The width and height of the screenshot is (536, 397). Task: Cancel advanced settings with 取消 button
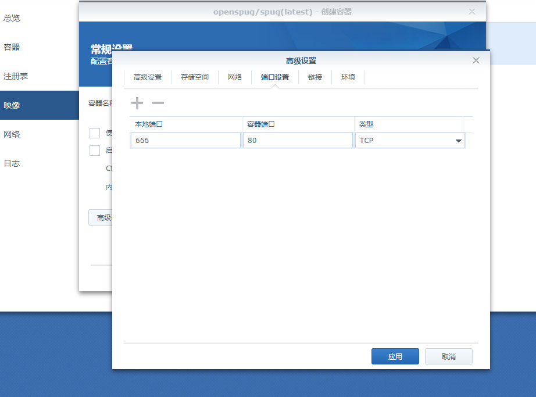pos(448,356)
